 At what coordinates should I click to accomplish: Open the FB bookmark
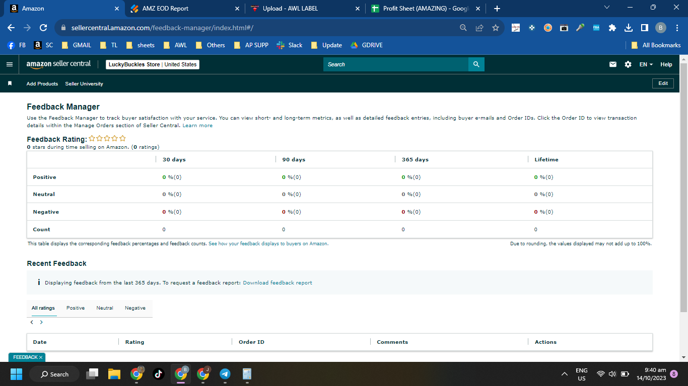[x=17, y=45]
